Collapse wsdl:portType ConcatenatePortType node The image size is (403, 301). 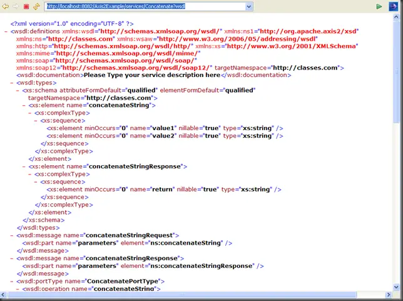pos(12,282)
